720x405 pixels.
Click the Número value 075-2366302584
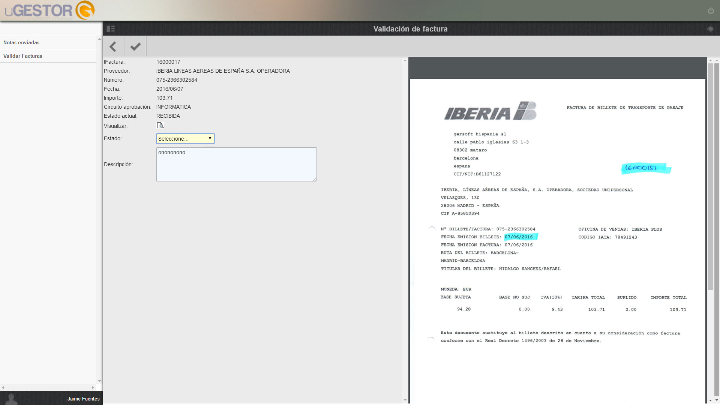(x=177, y=80)
